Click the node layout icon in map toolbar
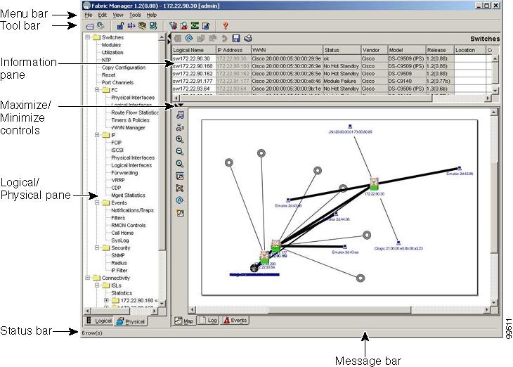The width and height of the screenshot is (513, 367). click(x=180, y=188)
